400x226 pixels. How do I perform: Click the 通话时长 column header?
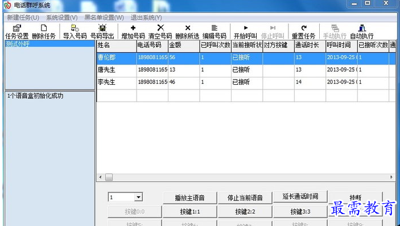pyautogui.click(x=310, y=46)
